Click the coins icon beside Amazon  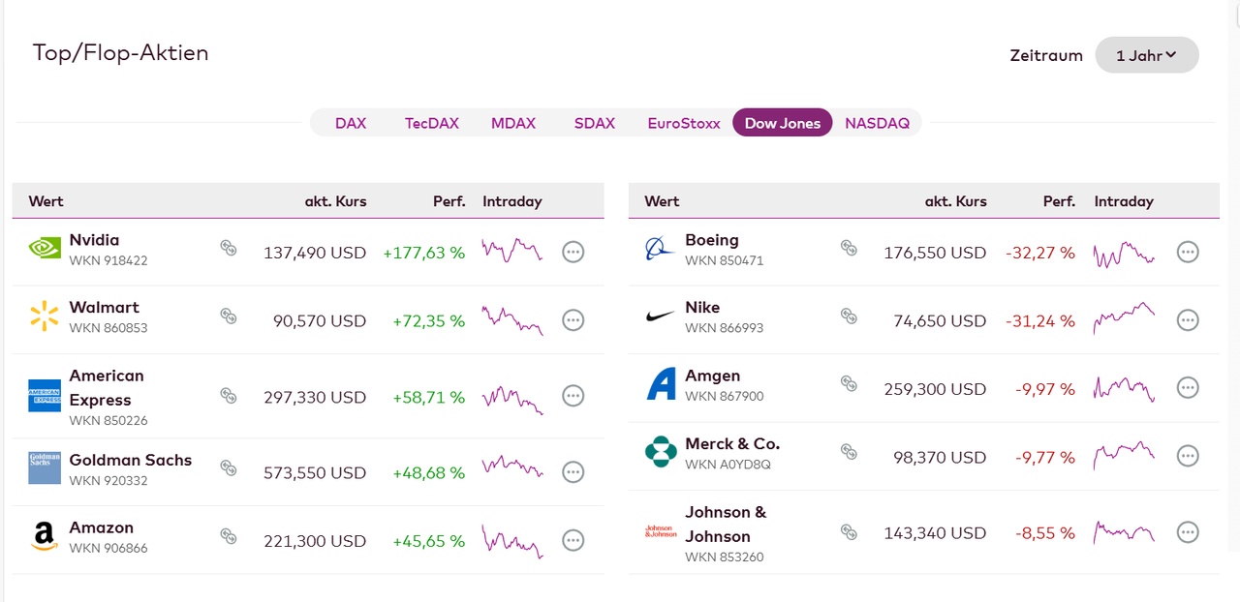[229, 536]
